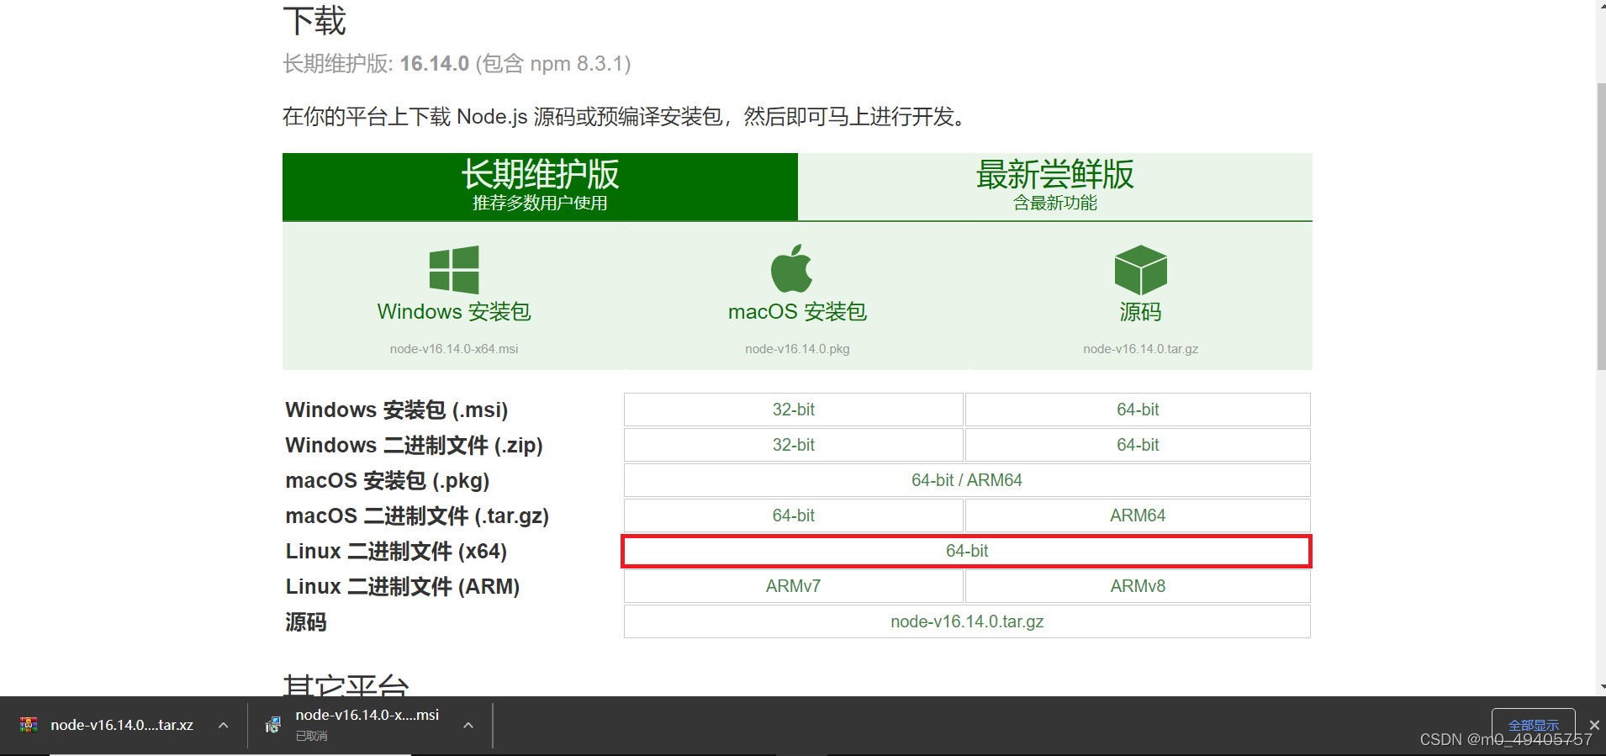Click Windows 二进制文件 (.zip) row label
Image resolution: width=1606 pixels, height=756 pixels.
tap(415, 446)
